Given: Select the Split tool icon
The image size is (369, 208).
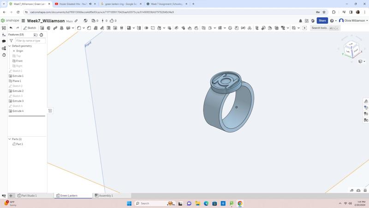Looking at the screenshot, I should coord(153,28).
